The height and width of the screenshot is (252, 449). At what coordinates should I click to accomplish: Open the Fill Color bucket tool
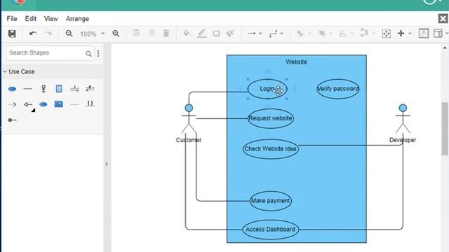point(187,34)
